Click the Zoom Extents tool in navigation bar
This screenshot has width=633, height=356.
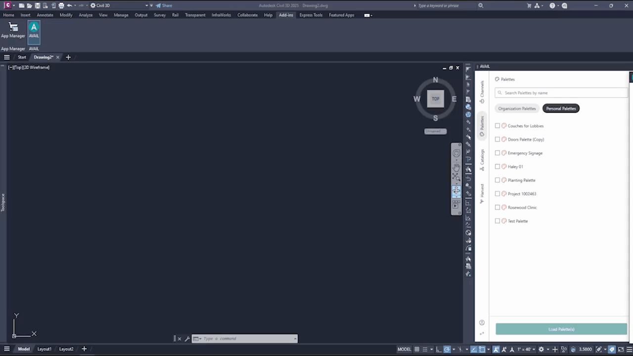click(x=456, y=177)
